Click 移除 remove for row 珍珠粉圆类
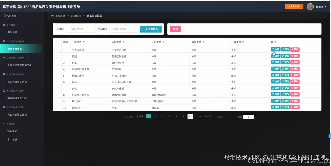The image size is (331, 166). (x=295, y=101)
